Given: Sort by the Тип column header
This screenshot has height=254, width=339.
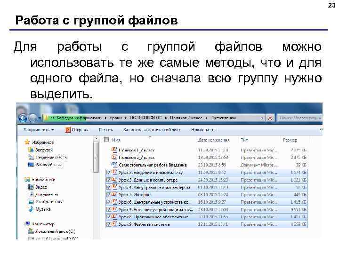Looking at the screenshot, I should click(244, 140).
